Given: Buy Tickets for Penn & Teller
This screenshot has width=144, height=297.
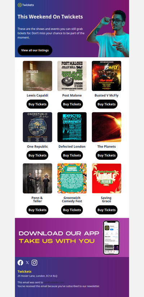Looking at the screenshot, I should point(37,210).
